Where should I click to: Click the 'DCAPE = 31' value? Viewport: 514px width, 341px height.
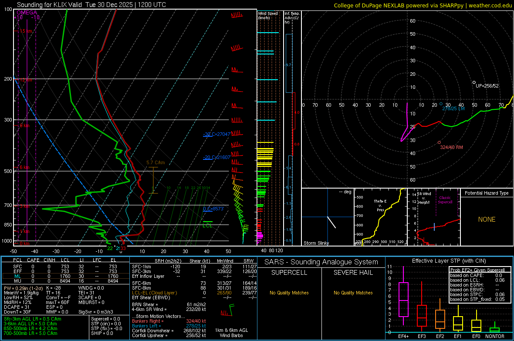coord(17,307)
